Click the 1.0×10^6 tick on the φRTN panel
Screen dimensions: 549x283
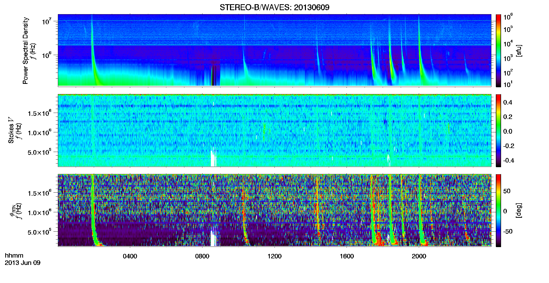point(40,213)
